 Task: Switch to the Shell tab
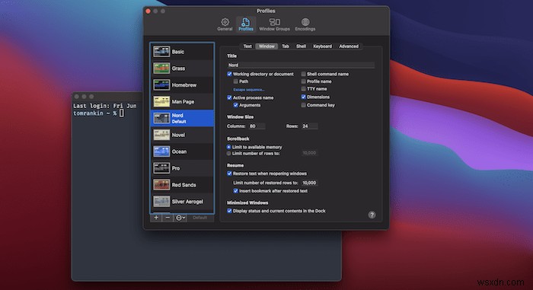pyautogui.click(x=301, y=46)
